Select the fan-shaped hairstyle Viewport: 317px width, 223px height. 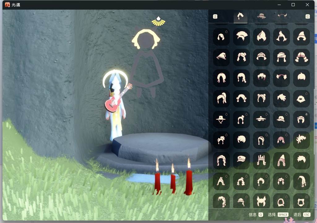coord(241,37)
